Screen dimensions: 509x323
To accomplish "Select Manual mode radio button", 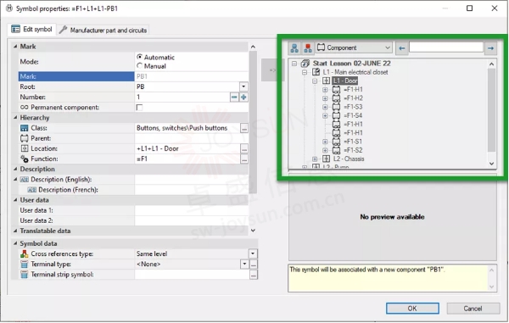I will point(140,65).
